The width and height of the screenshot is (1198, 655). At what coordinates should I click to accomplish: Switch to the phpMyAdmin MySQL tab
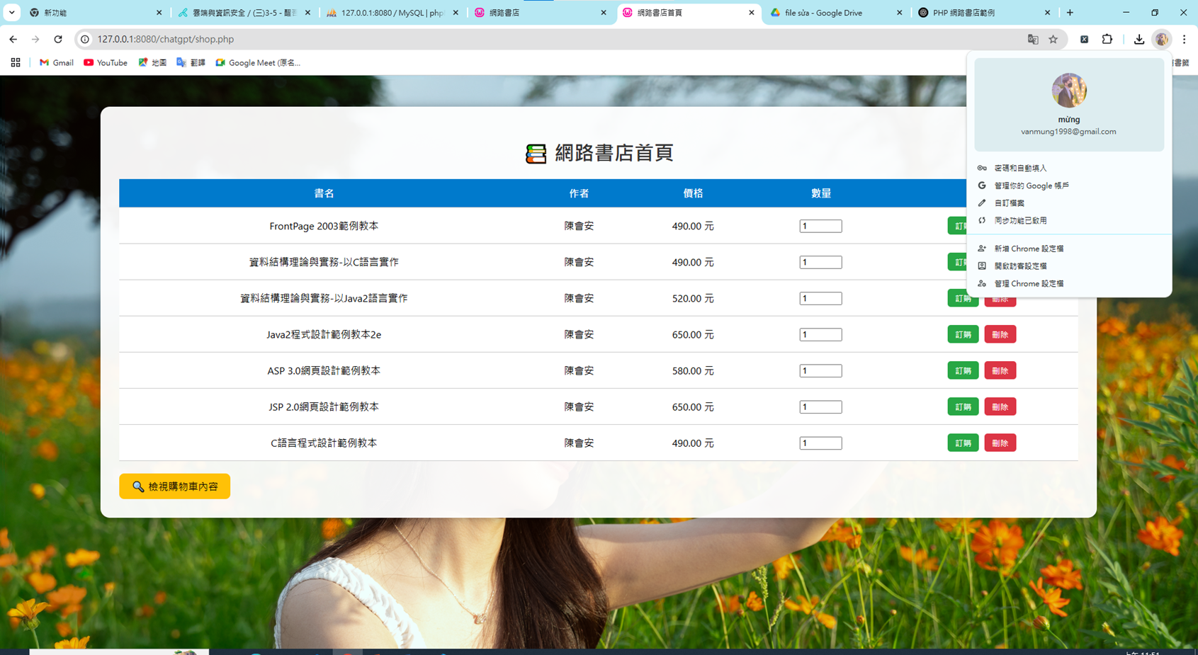click(x=392, y=13)
